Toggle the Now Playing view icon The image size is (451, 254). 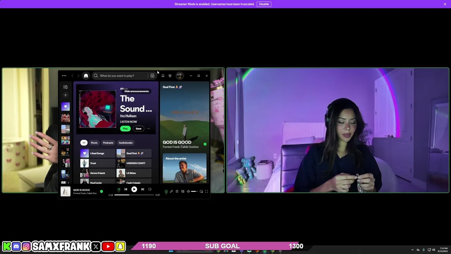point(166,191)
